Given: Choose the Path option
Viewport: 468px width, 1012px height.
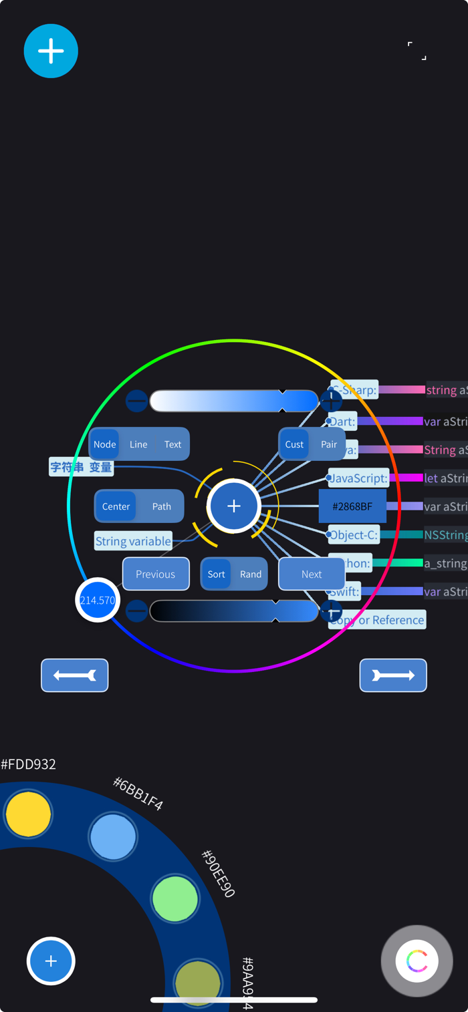Looking at the screenshot, I should (x=162, y=506).
